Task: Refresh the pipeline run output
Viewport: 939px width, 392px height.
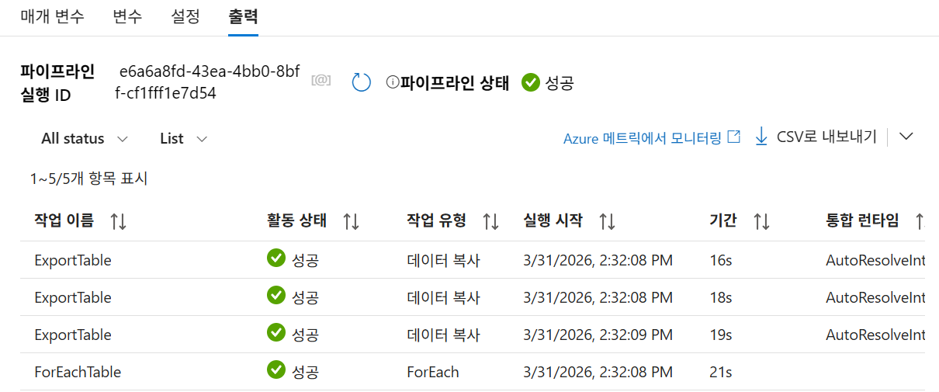Action: point(362,82)
